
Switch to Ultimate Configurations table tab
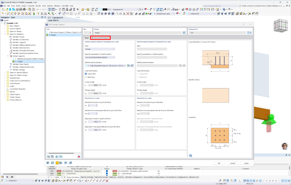134,177
